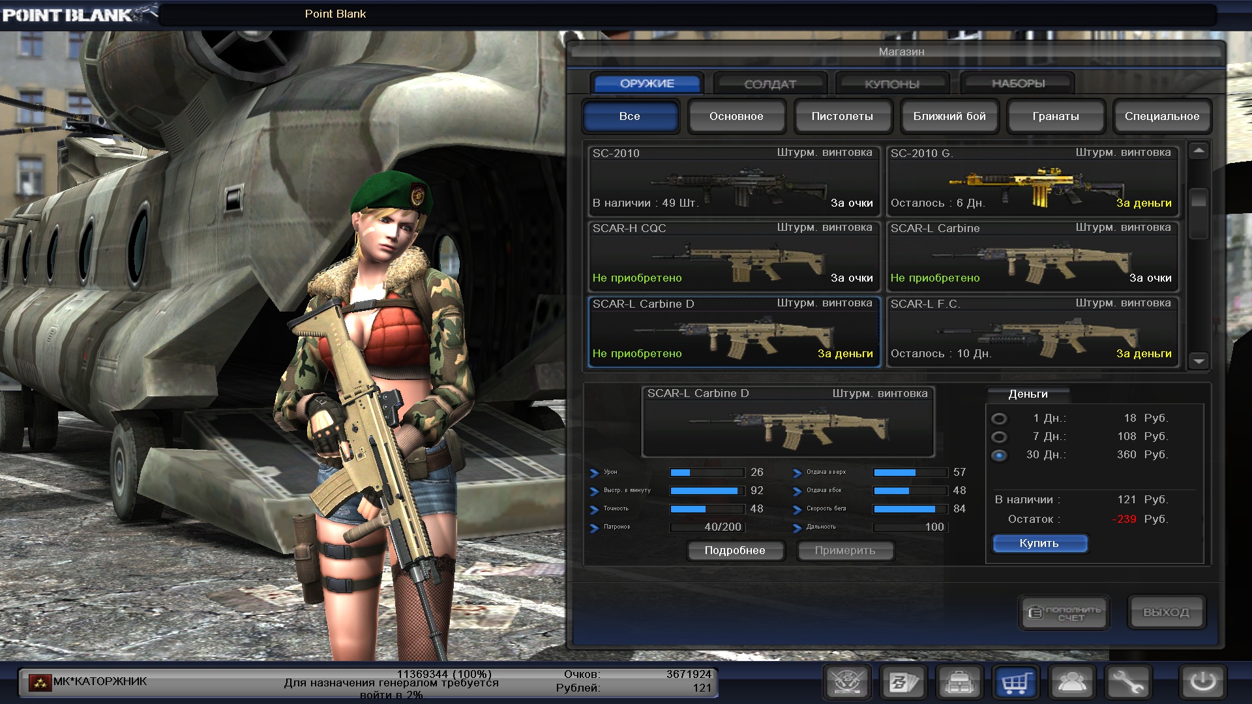1252x704 pixels.
Task: Click the Подробнее button
Action: [x=735, y=551]
